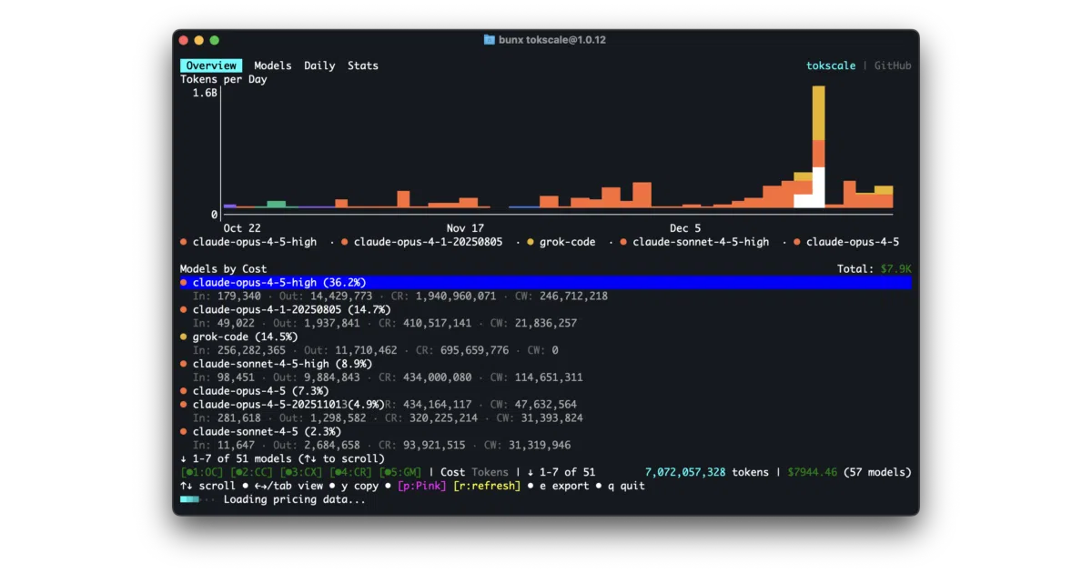
Task: Switch to the Models tab
Action: [x=273, y=65]
